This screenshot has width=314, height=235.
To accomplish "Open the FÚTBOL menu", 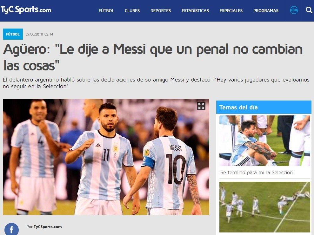I will 106,10.
